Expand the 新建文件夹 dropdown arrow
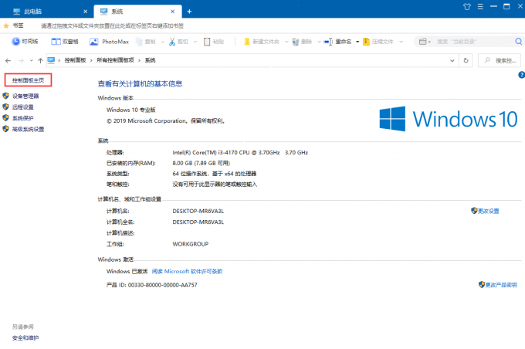Image resolution: width=525 pixels, height=349 pixels. click(x=286, y=42)
